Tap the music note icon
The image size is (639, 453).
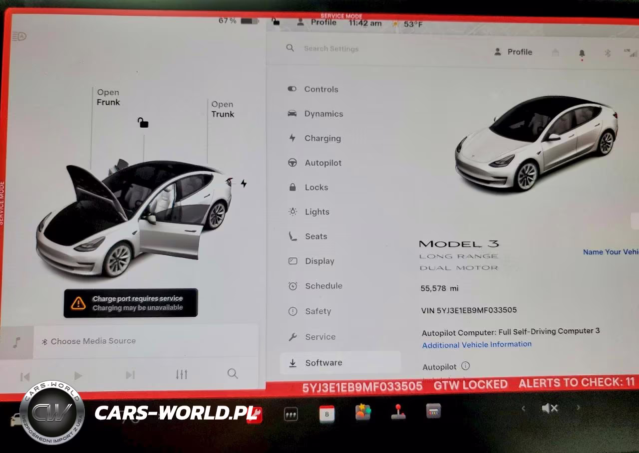[x=16, y=342]
